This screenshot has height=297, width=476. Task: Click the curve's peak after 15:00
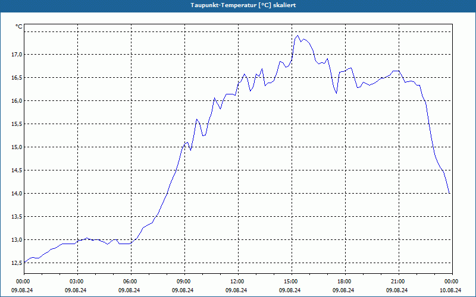[297, 36]
